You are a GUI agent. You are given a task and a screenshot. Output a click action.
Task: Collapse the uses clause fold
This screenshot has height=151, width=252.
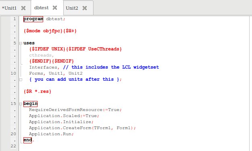click(x=21, y=43)
